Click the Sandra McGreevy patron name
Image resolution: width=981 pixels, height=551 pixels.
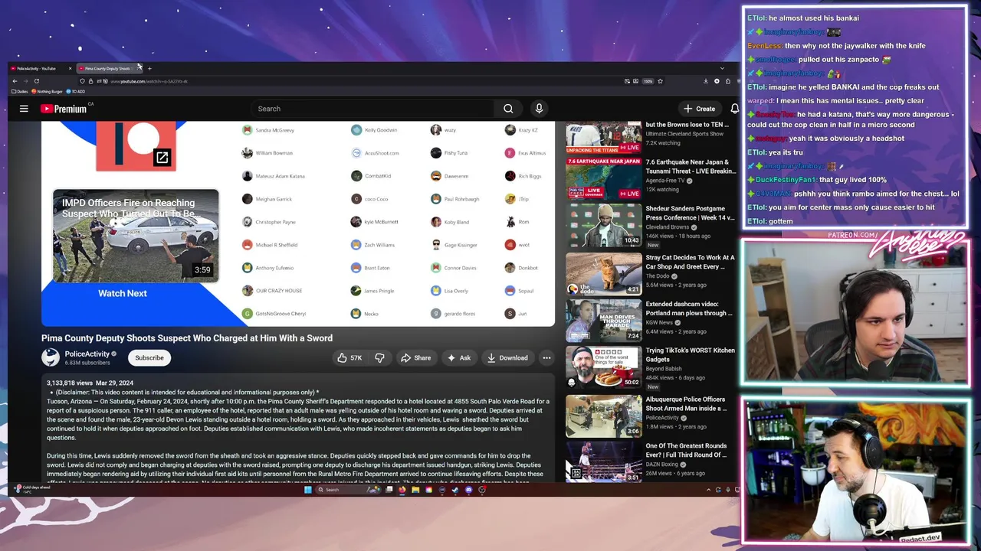(x=274, y=130)
